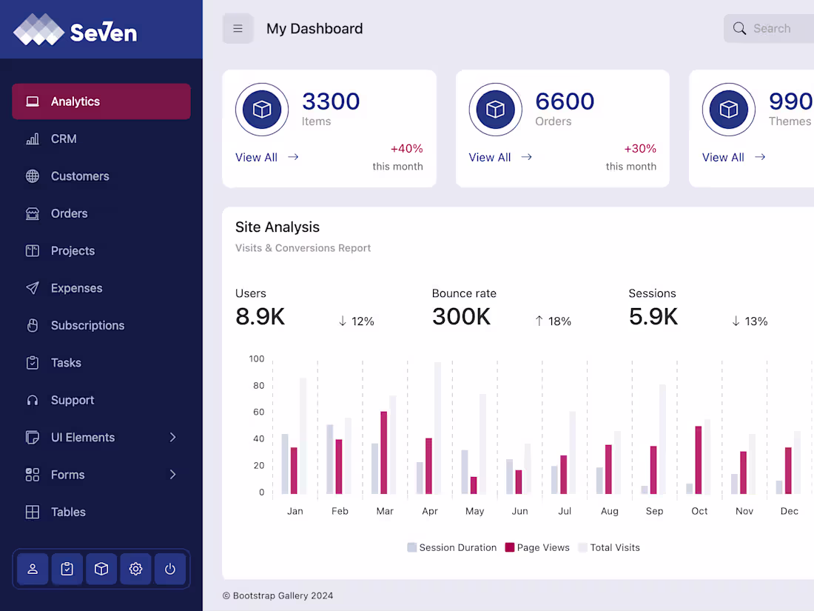The width and height of the screenshot is (814, 611).
Task: Toggle Total Visits legend swatch
Action: point(582,547)
